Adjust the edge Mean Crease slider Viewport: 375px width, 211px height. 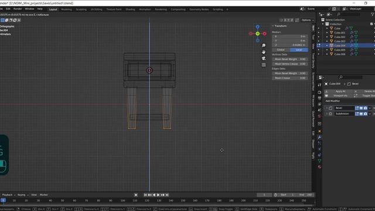pyautogui.click(x=290, y=78)
